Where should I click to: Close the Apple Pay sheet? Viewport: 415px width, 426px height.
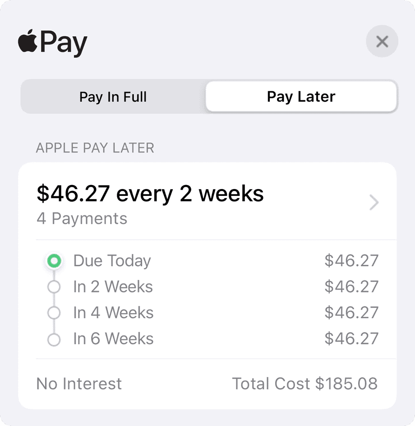[382, 42]
